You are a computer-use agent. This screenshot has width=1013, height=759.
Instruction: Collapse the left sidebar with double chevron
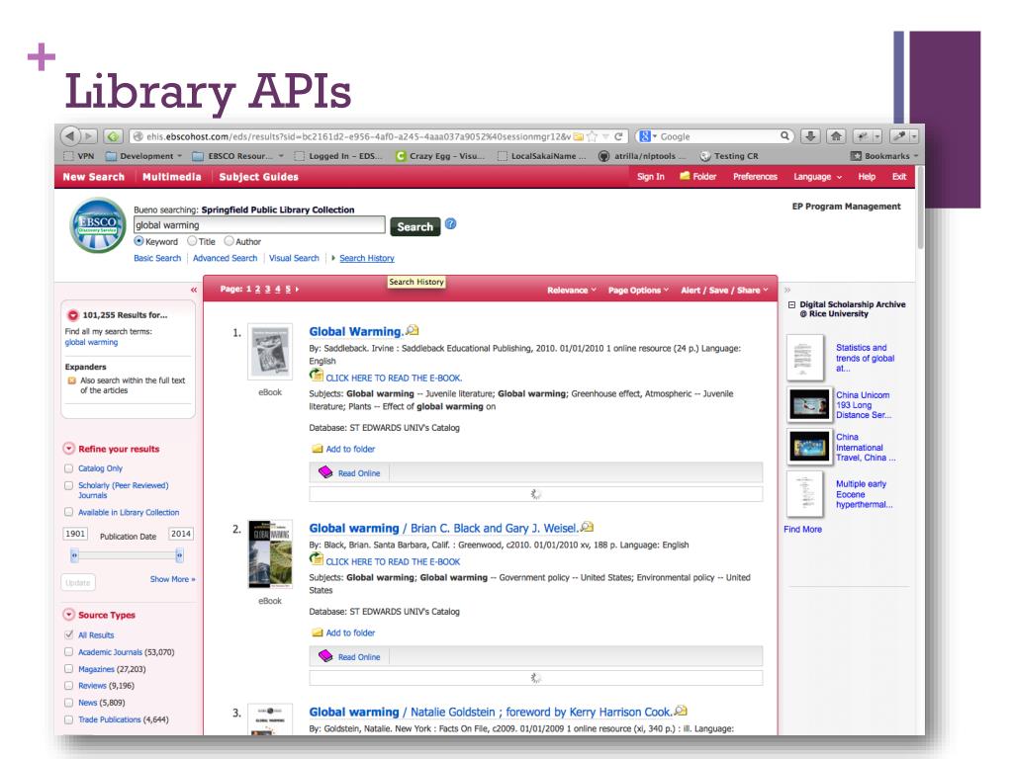point(193,290)
